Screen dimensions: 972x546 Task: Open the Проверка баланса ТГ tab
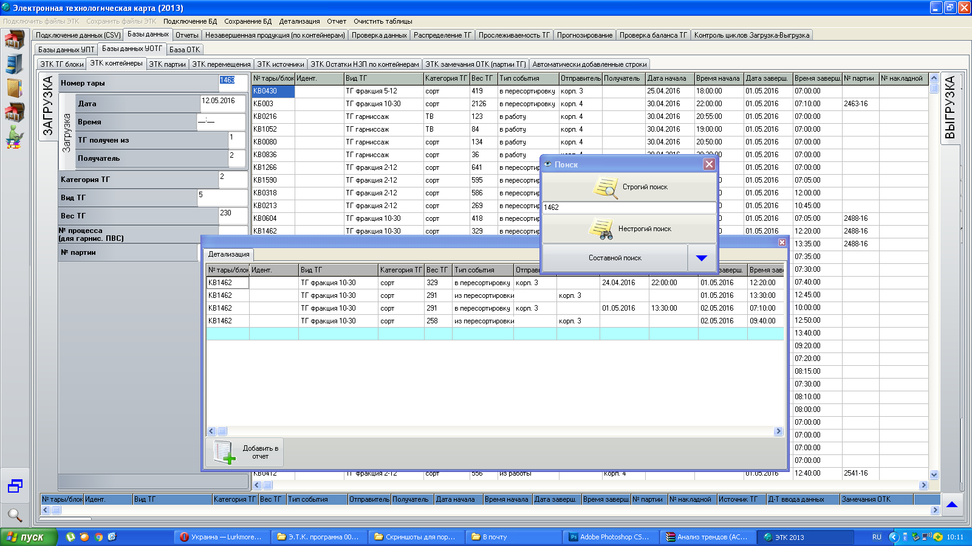tap(653, 35)
